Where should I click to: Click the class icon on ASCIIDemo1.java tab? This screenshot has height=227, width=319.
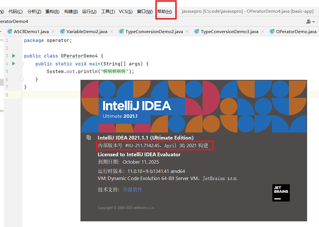[10, 31]
